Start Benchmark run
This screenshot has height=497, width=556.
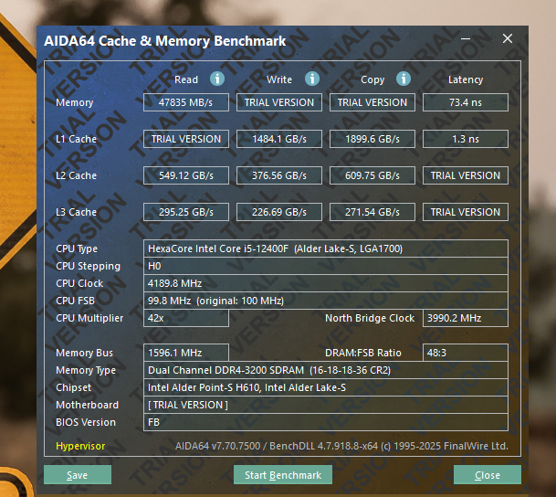(283, 475)
